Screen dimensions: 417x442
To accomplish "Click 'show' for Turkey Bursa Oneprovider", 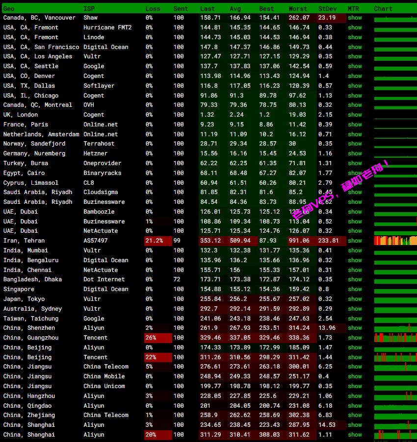I will click(x=355, y=163).
